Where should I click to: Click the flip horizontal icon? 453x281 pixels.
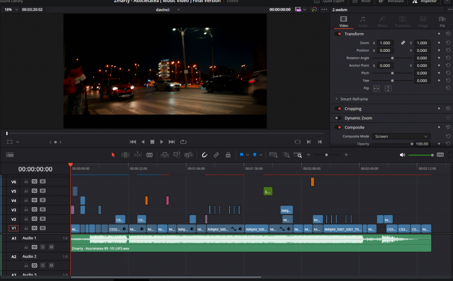(x=376, y=89)
